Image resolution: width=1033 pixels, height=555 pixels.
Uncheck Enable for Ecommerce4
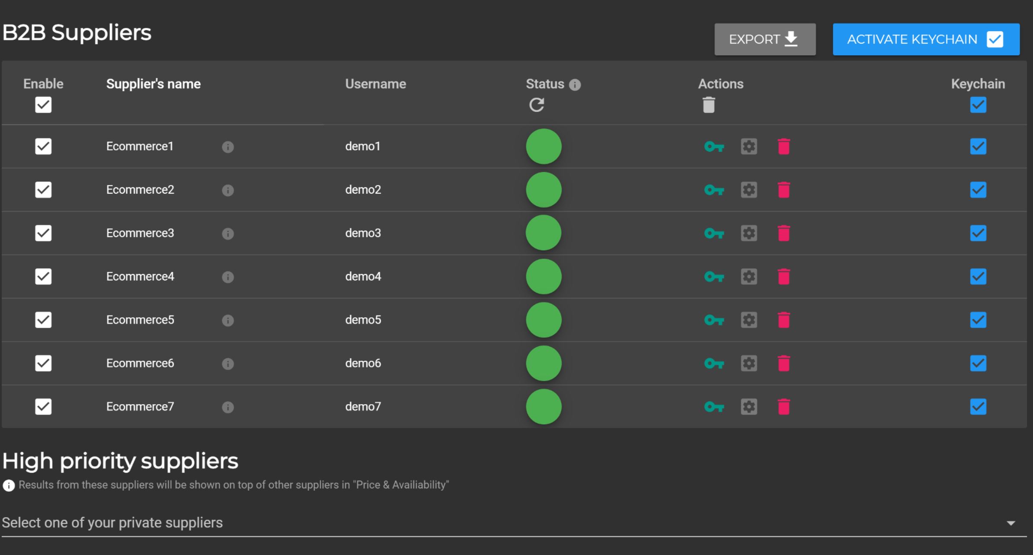click(x=43, y=277)
